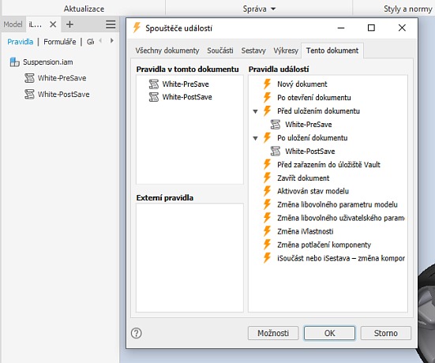Image resolution: width=435 pixels, height=363 pixels.
Task: Open the iLogic panel hamburger menu
Action: tap(111, 24)
